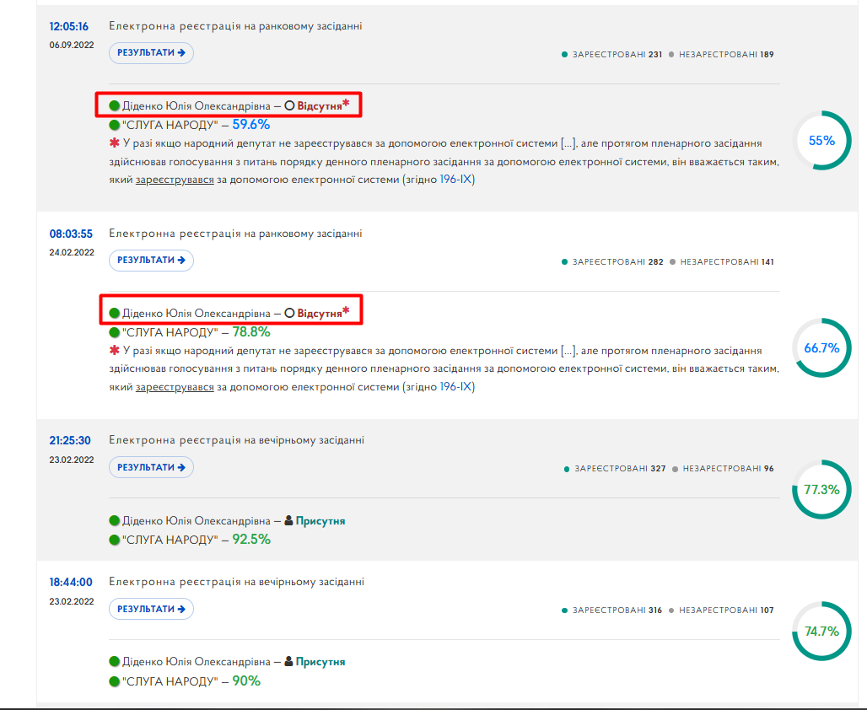Click the underlined word зареєструвався in the 24.02.2022 note
Screen dimensions: 867x710
coord(175,388)
